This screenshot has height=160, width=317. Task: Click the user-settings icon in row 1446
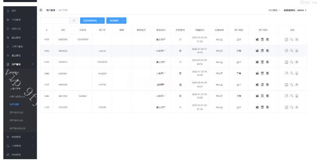pos(292,96)
